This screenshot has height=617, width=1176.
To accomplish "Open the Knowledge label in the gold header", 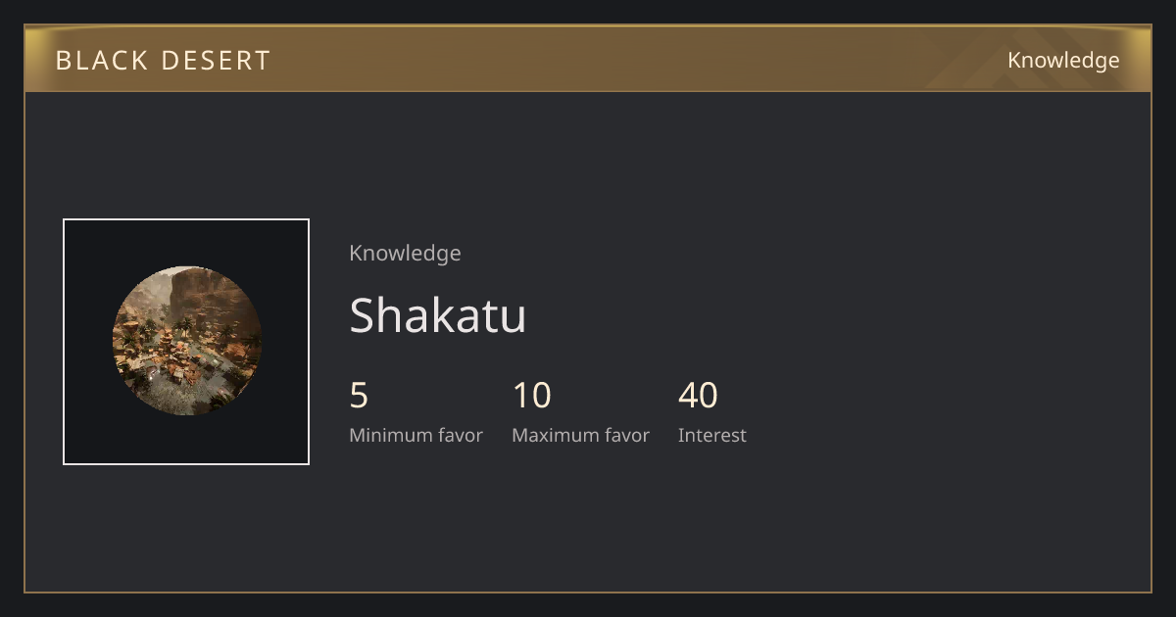I will 1063,60.
